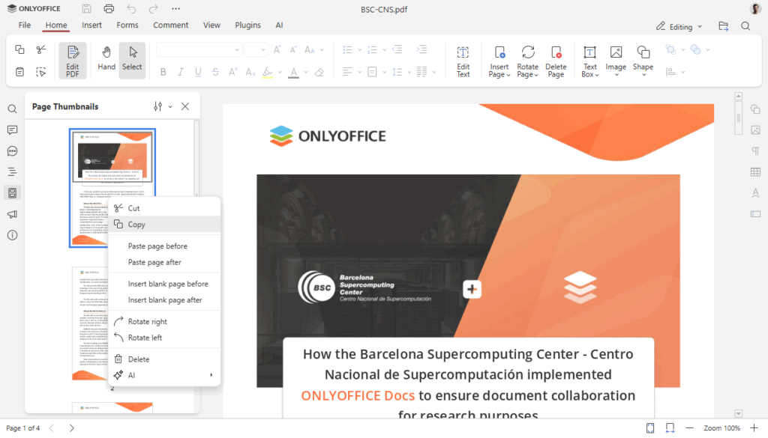Toggle italic formatting

tap(180, 72)
